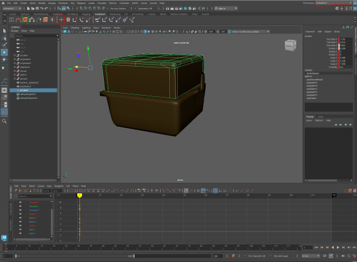Open the Create menu

pyautogui.click(x=23, y=3)
